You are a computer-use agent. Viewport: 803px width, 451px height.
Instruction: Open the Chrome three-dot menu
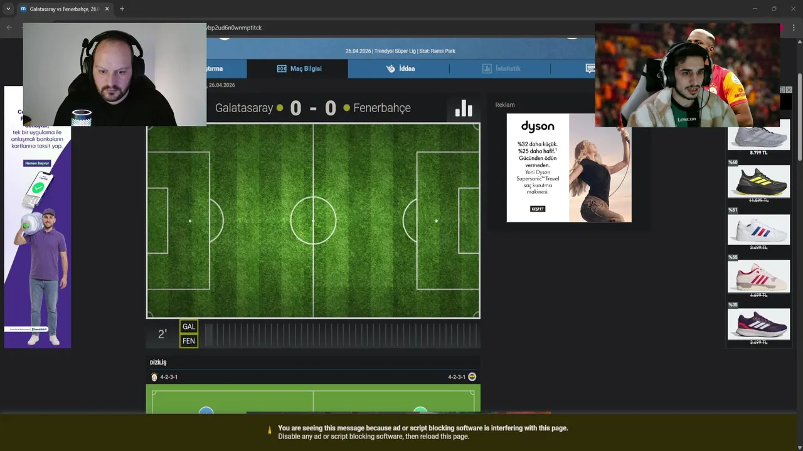tap(794, 28)
